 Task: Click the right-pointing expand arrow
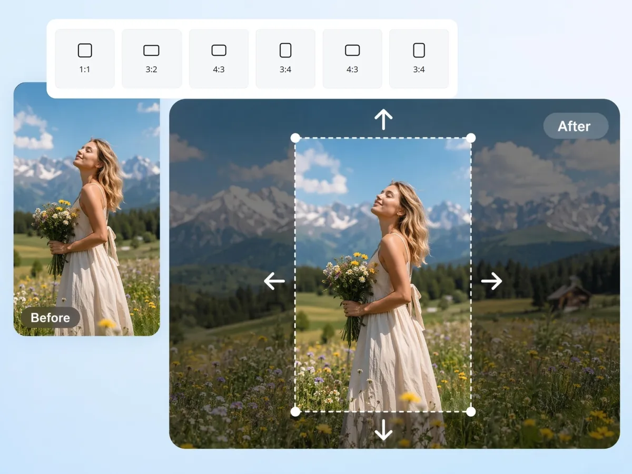(x=491, y=281)
